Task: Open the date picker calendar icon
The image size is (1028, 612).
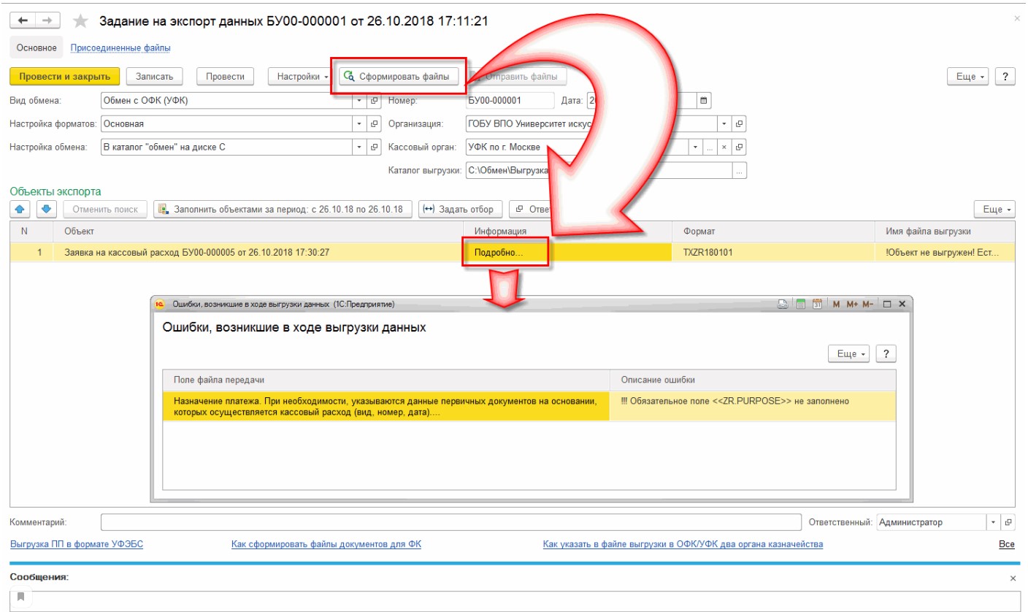Action: coord(704,101)
